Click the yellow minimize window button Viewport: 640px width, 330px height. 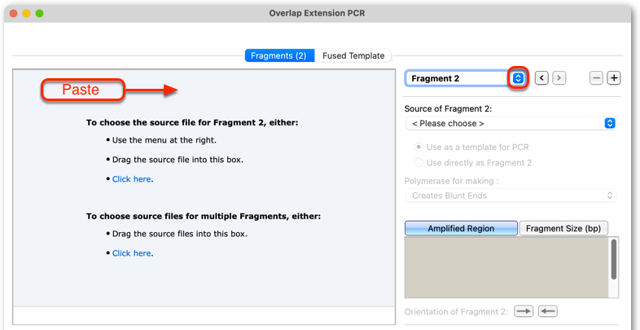[x=27, y=14]
